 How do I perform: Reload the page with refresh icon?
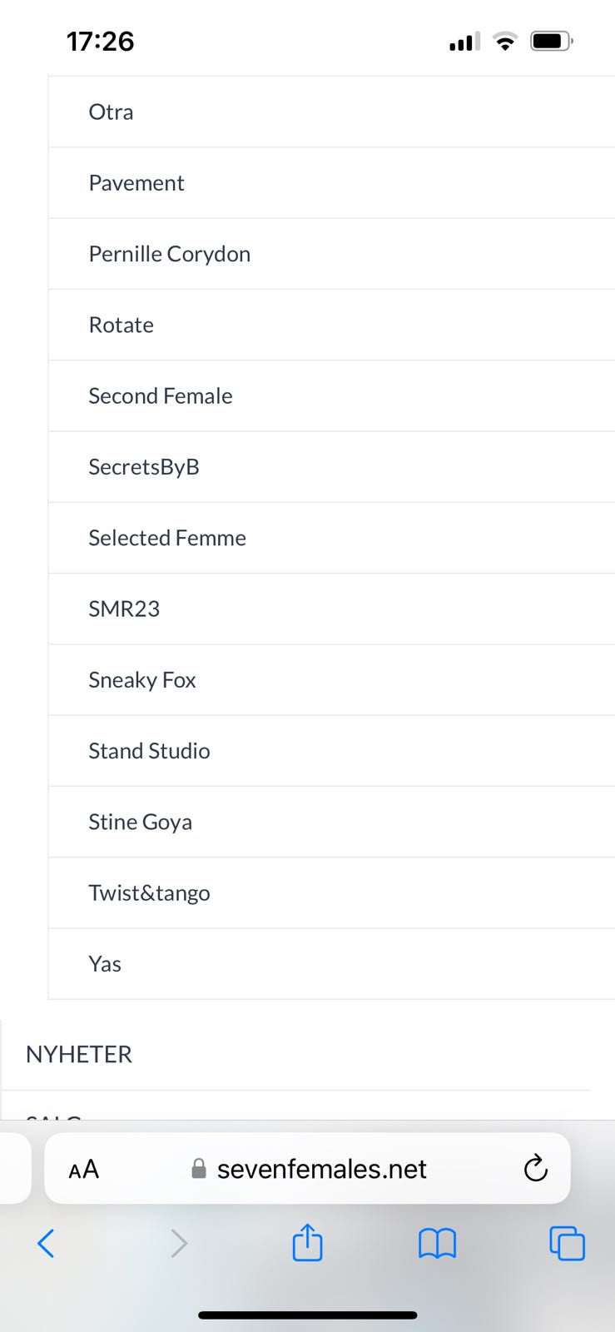[x=535, y=1169]
